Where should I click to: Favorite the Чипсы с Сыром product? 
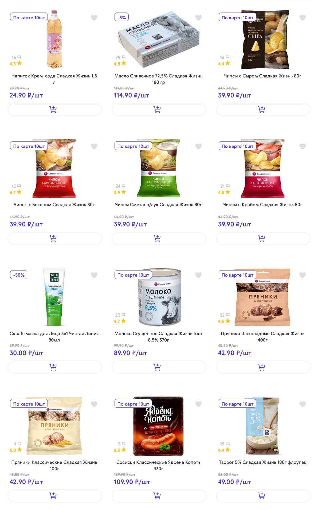point(303,18)
